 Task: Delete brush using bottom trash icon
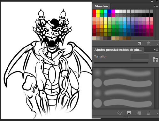click(148, 113)
